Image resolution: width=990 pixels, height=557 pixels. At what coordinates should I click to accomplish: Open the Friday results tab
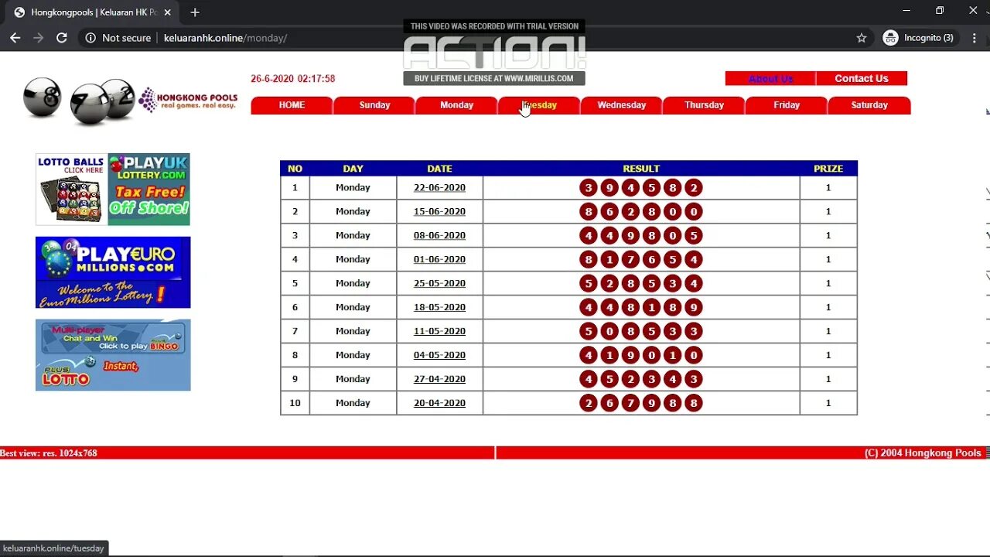(x=787, y=105)
